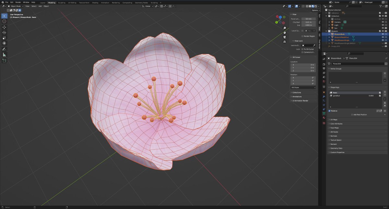
Task: Expand the UV Maps panel
Action: point(334,120)
